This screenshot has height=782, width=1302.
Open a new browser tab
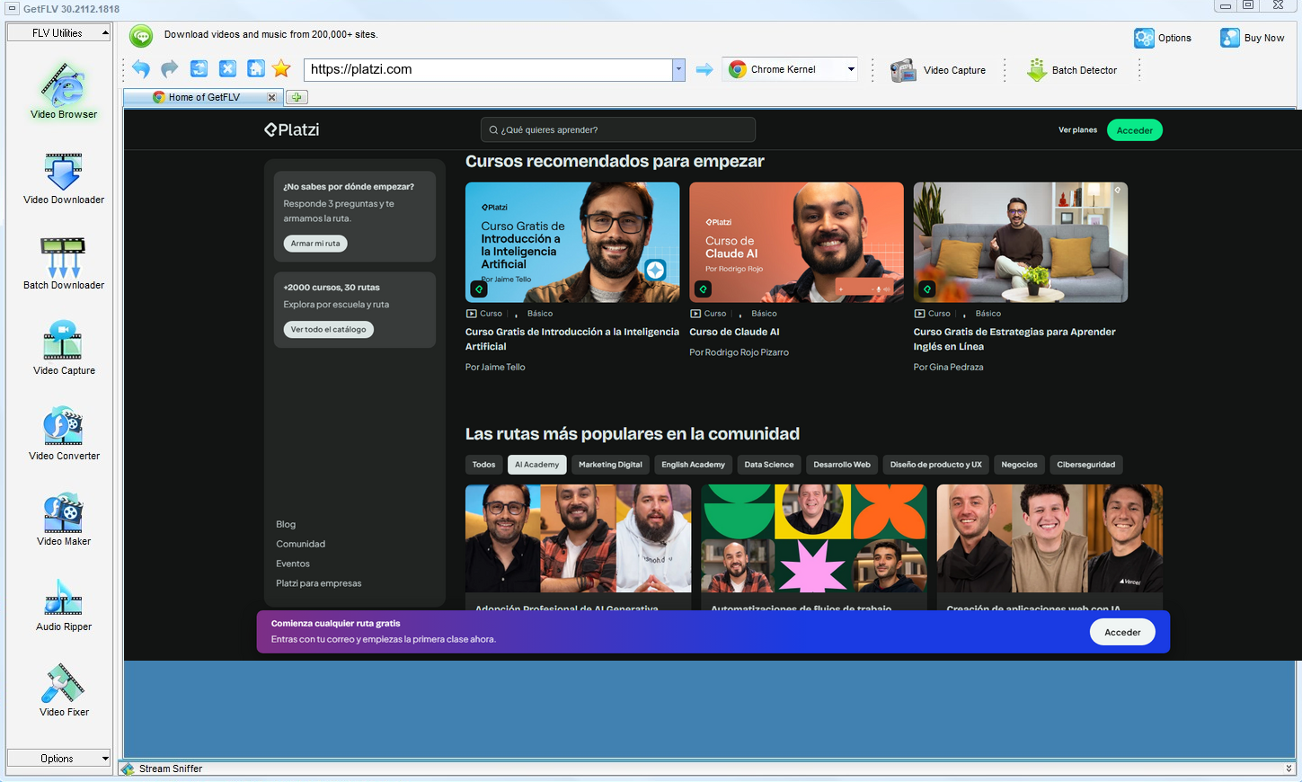tap(297, 97)
